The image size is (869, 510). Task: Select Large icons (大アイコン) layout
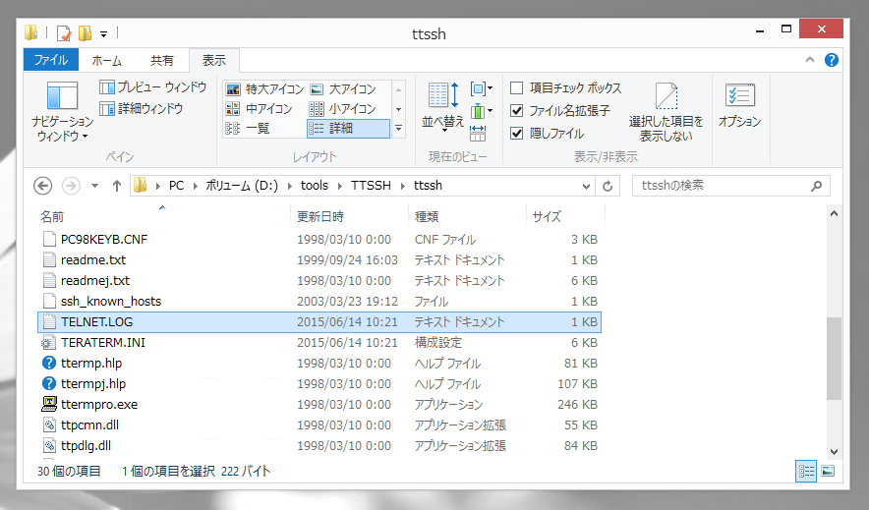[343, 89]
